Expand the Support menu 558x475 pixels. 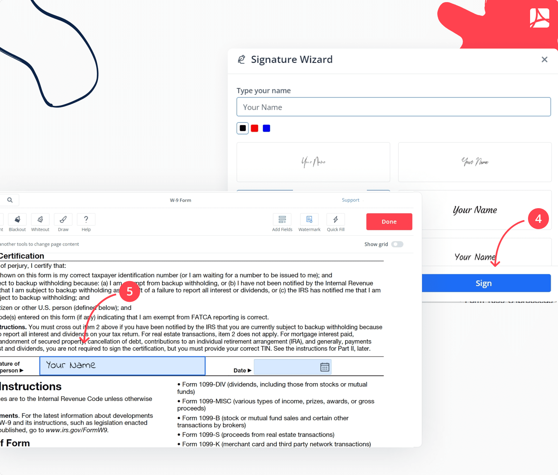(x=351, y=200)
